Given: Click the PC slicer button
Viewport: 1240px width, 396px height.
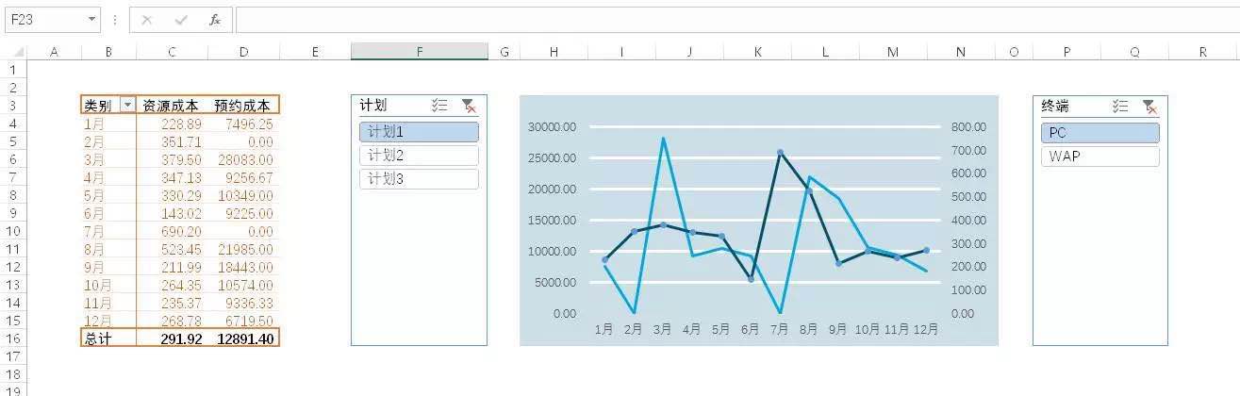Looking at the screenshot, I should (1099, 133).
